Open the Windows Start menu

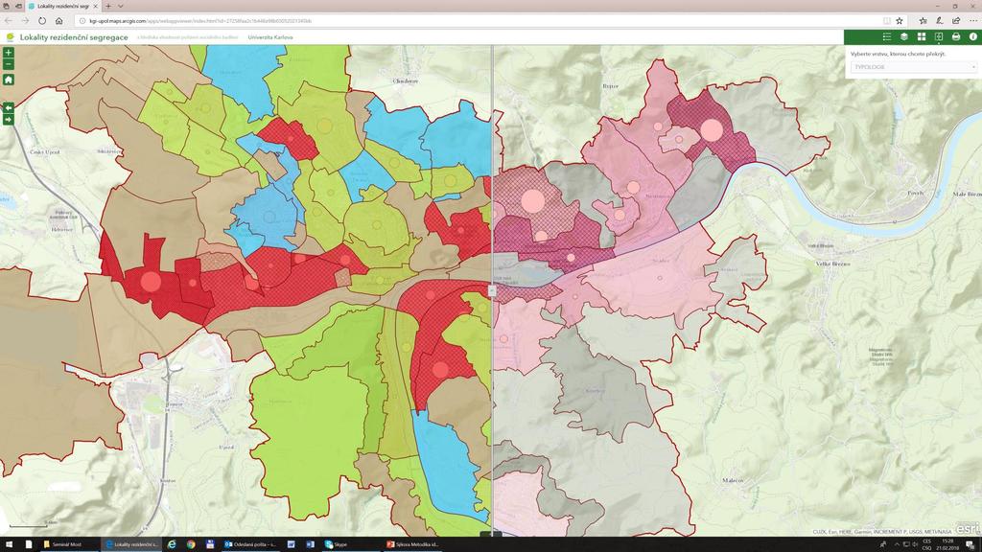tap(9, 544)
